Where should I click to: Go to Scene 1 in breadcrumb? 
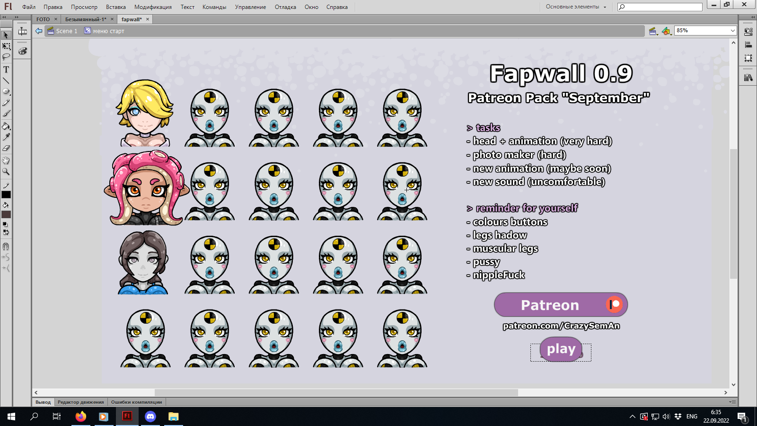(62, 31)
